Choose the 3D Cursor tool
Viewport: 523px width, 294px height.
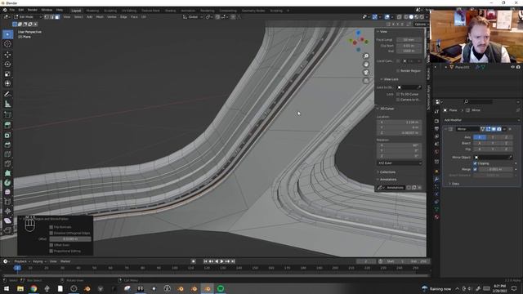click(7, 44)
